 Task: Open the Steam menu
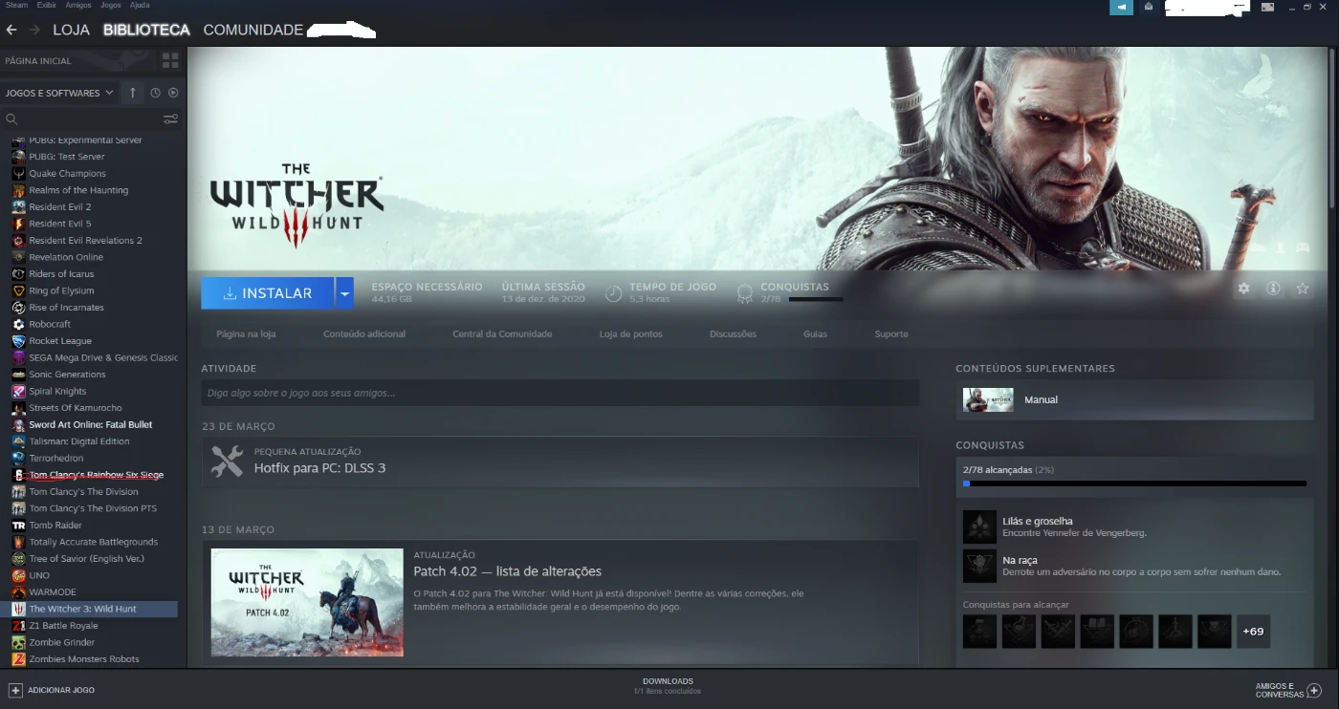coord(16,5)
